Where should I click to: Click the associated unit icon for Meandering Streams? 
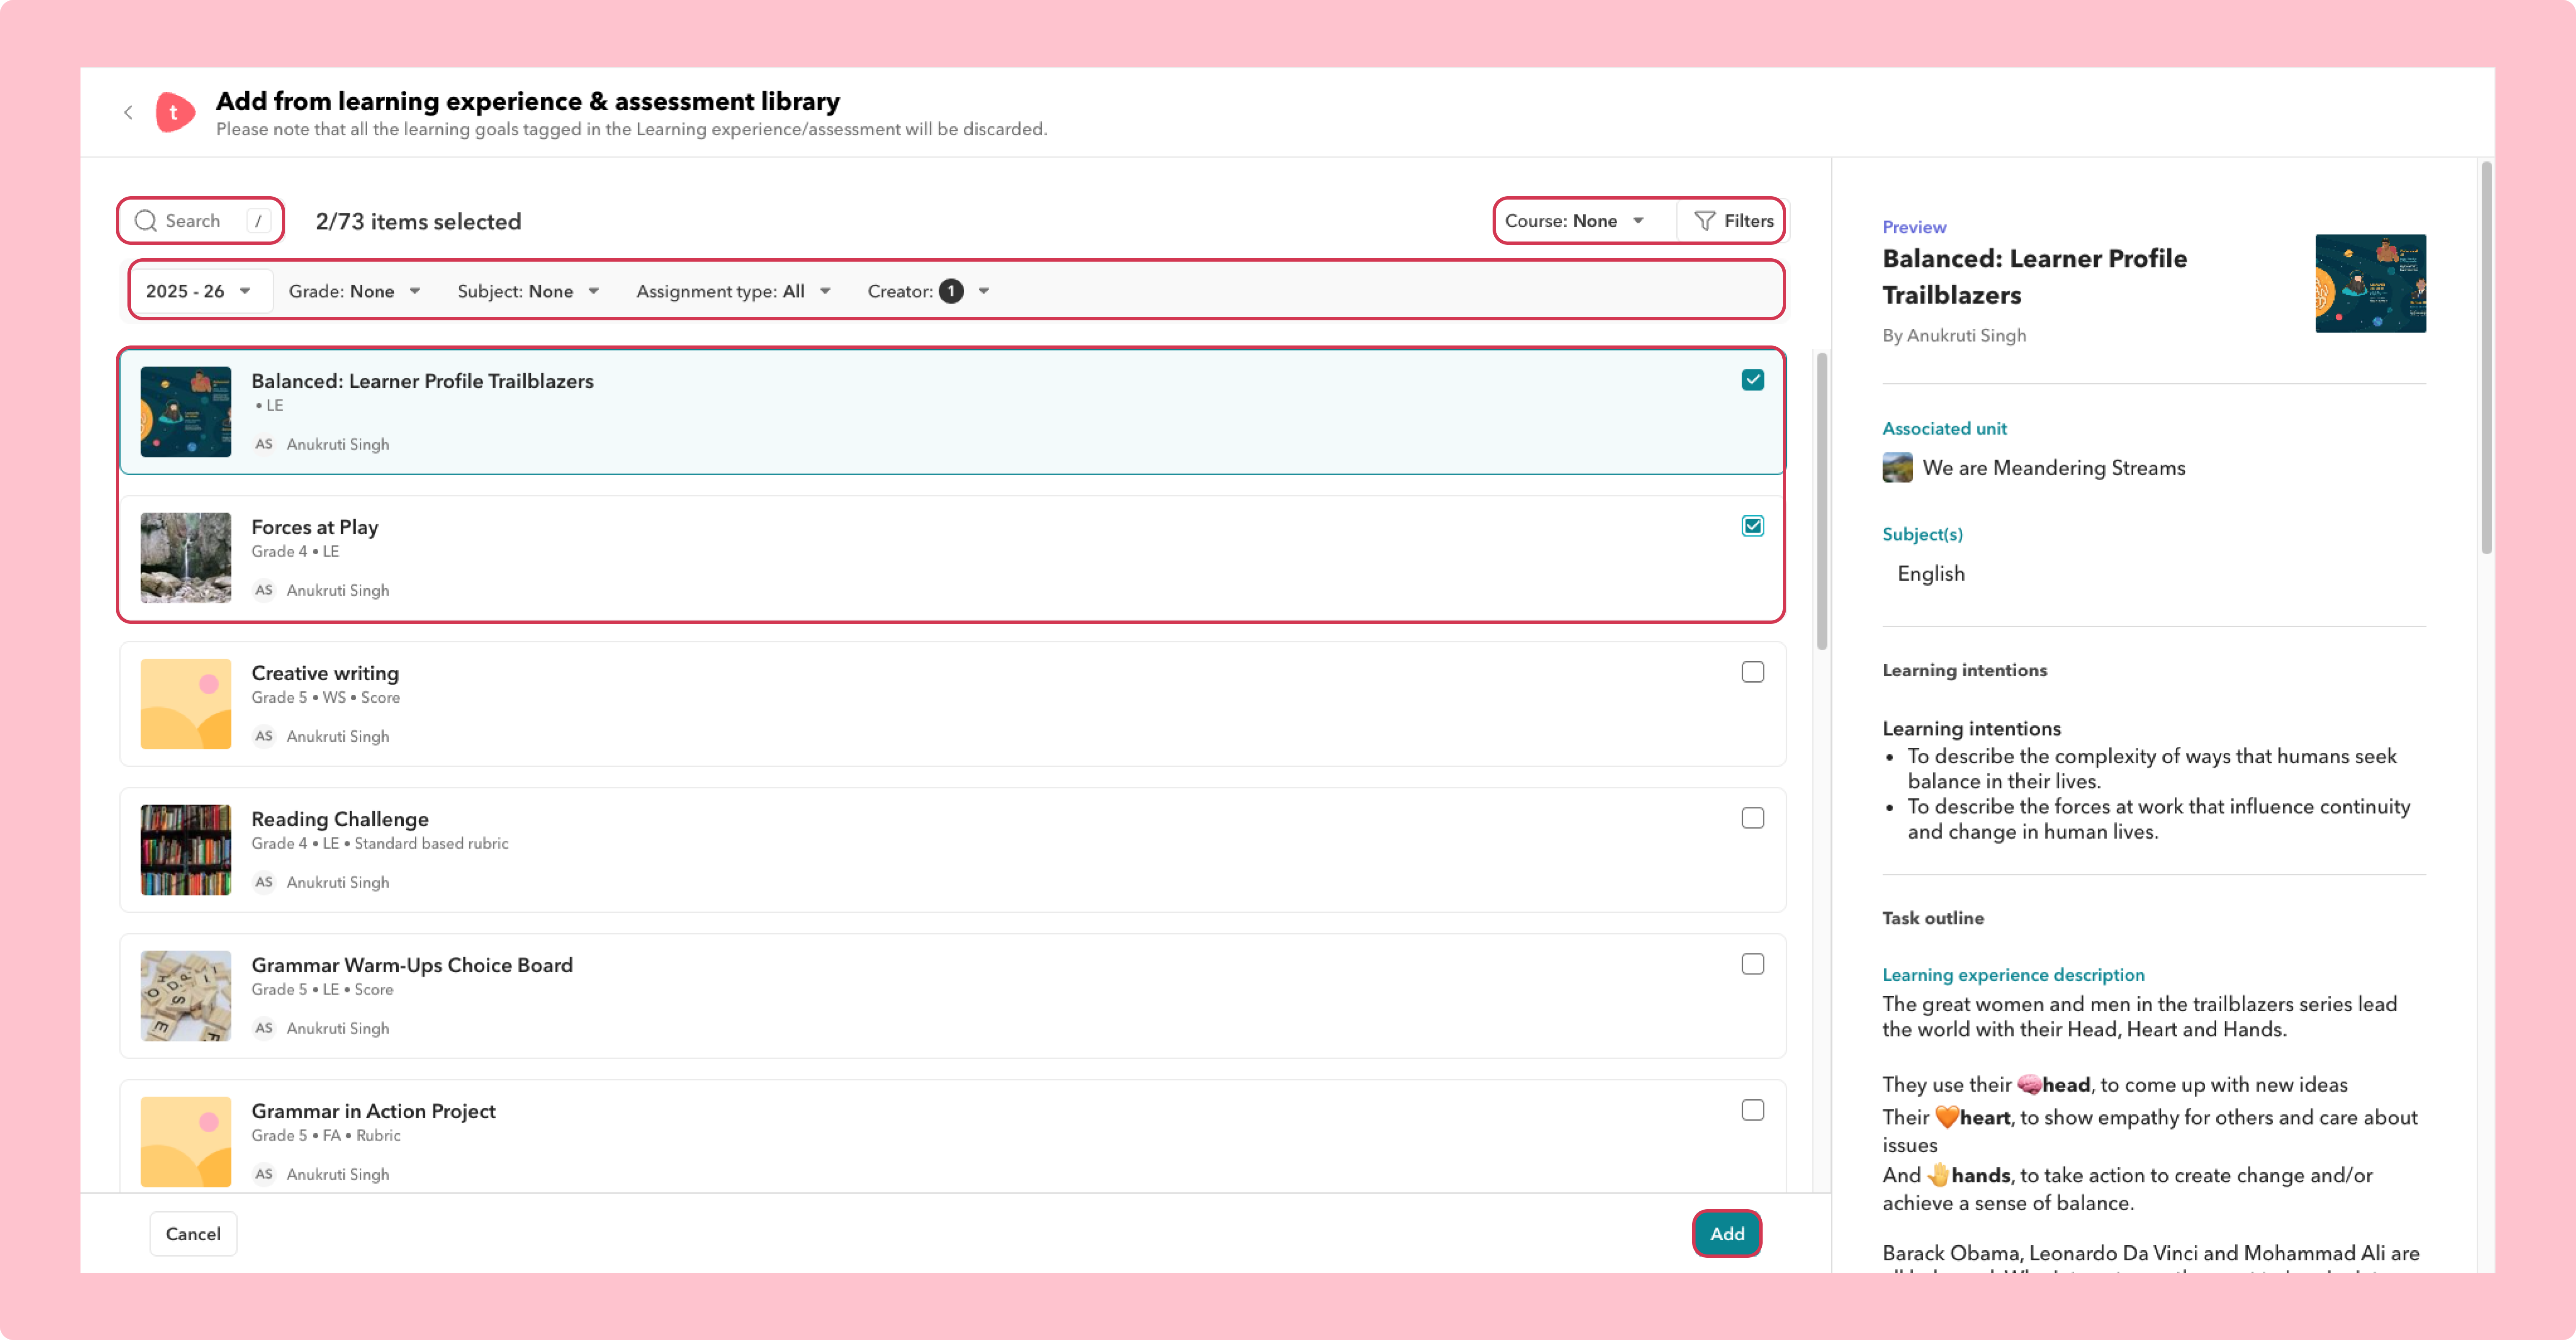1897,468
